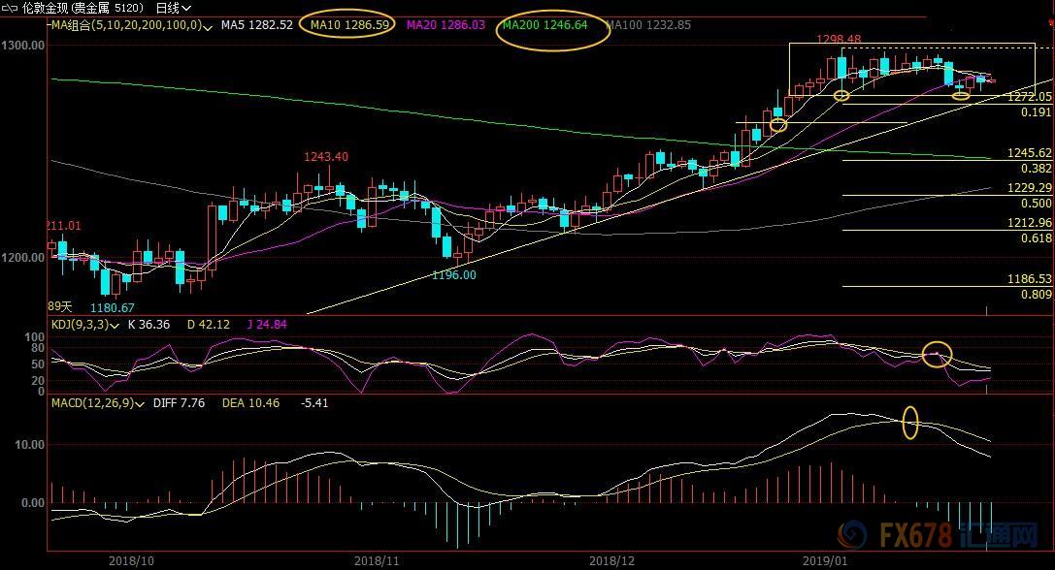Screen dimensions: 1055x570
Task: Click the 1243.40 peak price label
Action: (326, 157)
